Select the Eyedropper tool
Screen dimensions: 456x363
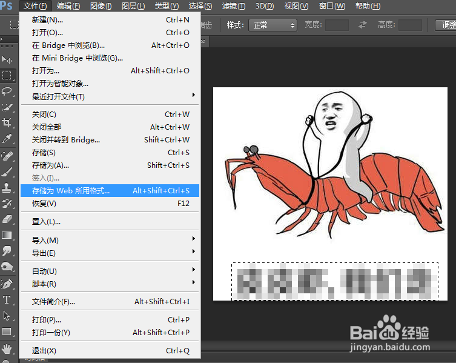coord(7,139)
